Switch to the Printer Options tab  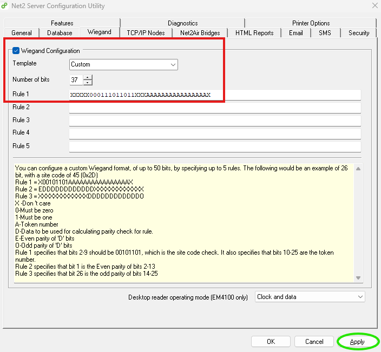[x=311, y=23]
